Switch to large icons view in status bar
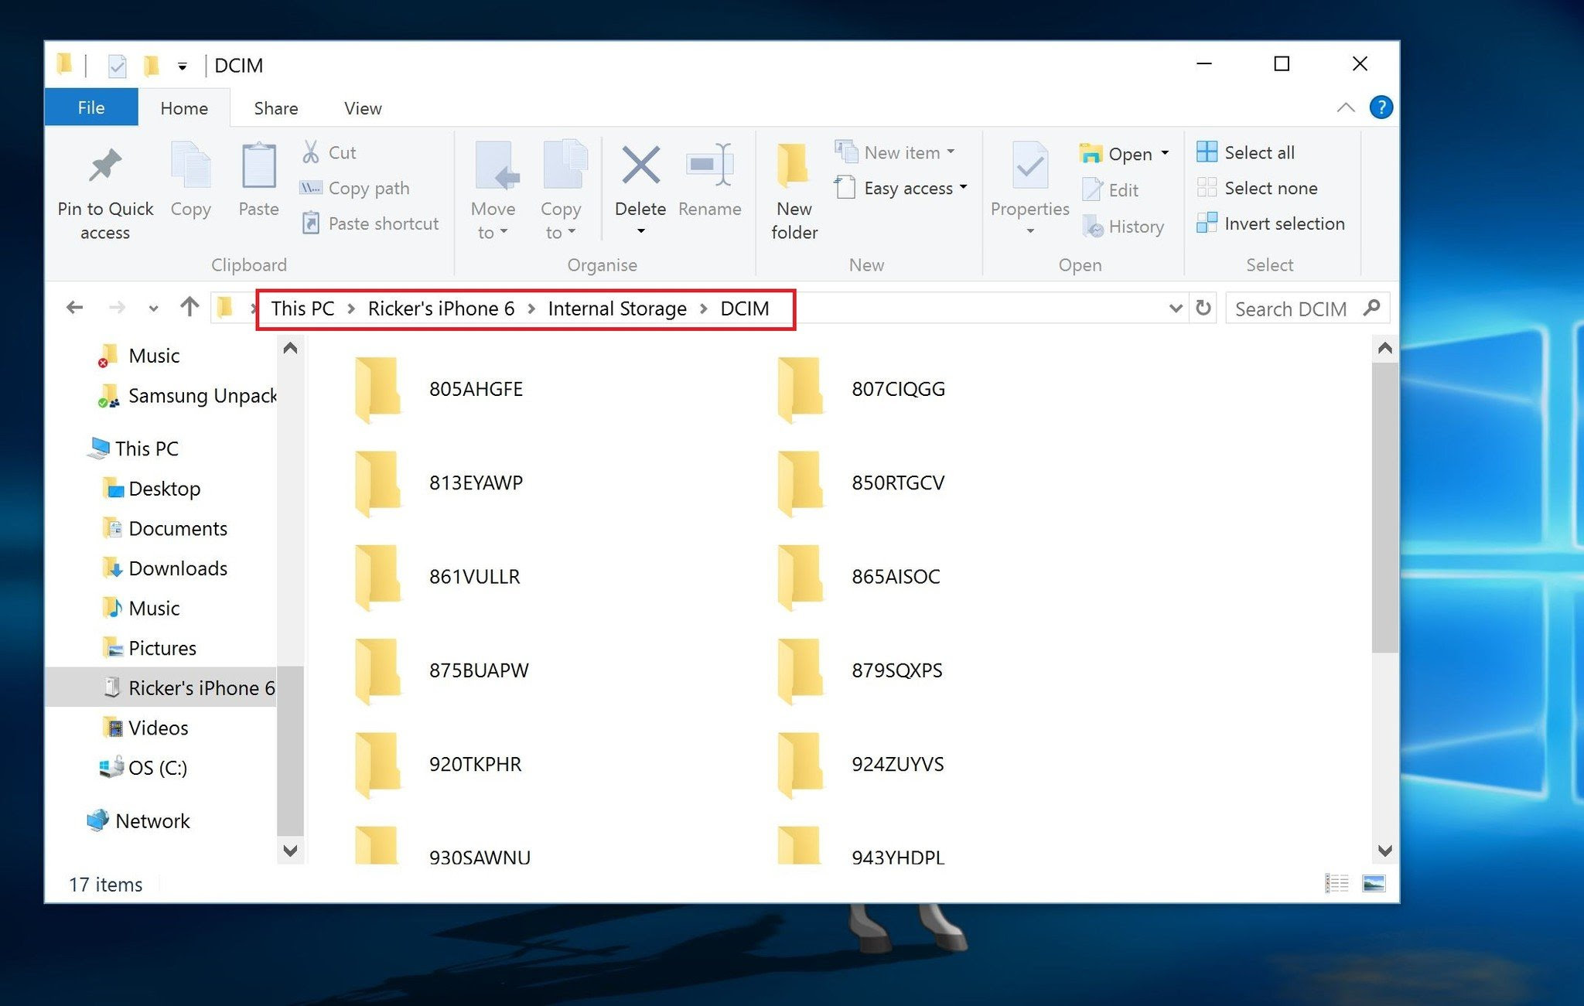1584x1006 pixels. pos(1374,883)
